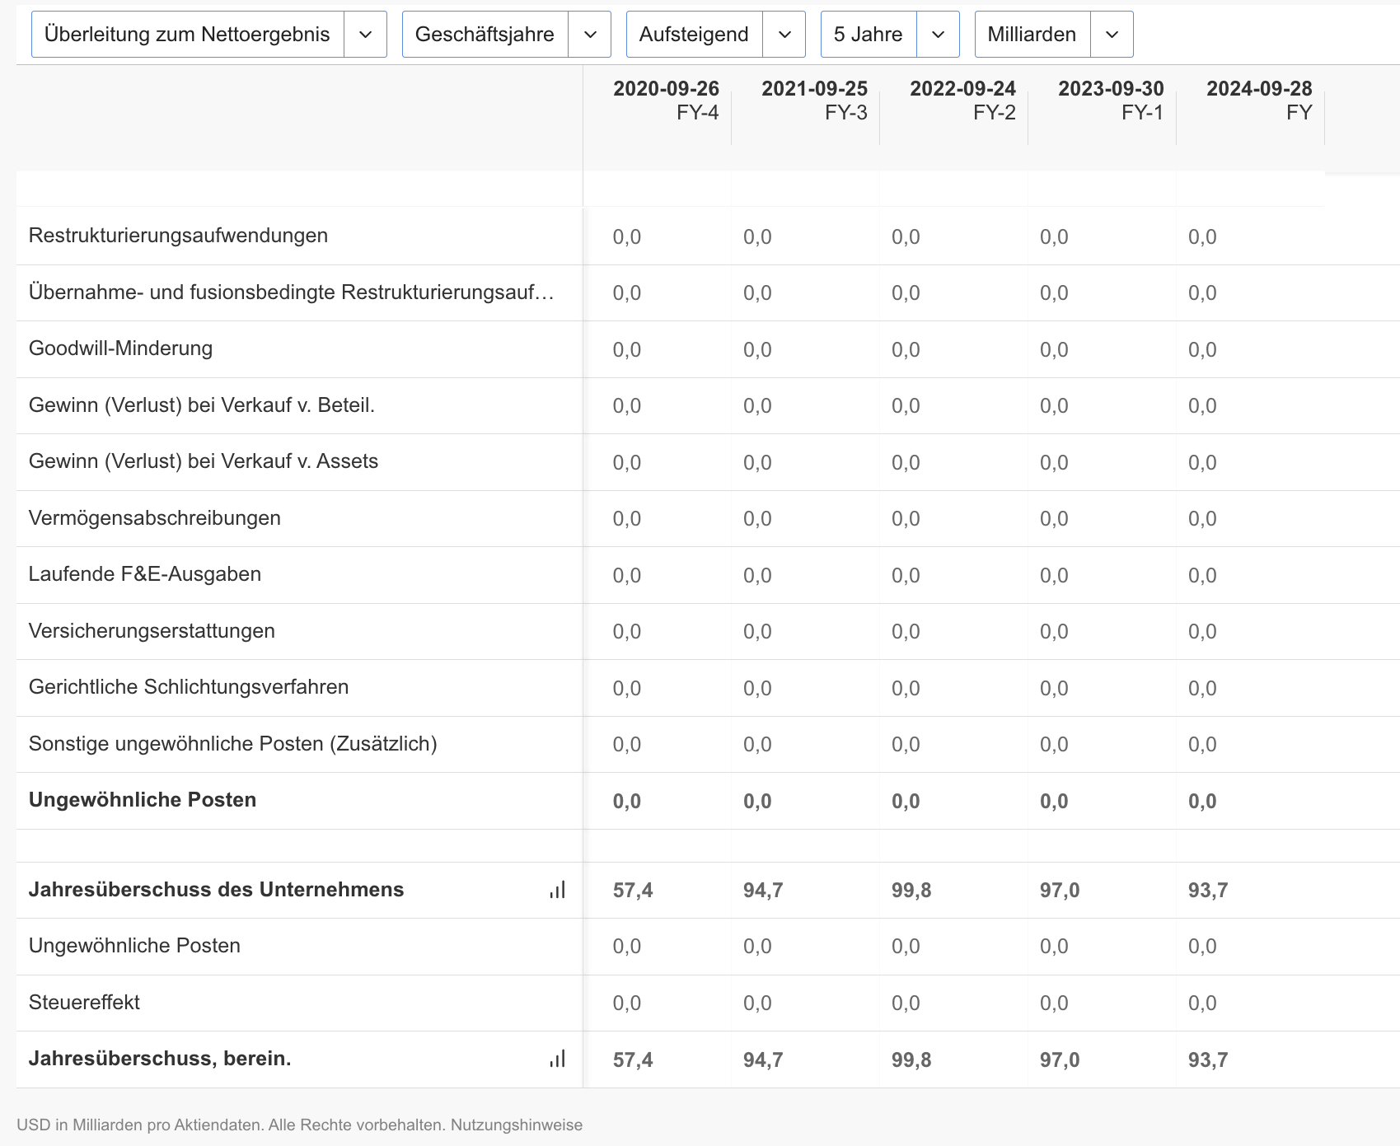Click the USD in Milliarden footer note
1400x1146 pixels.
pyautogui.click(x=299, y=1125)
